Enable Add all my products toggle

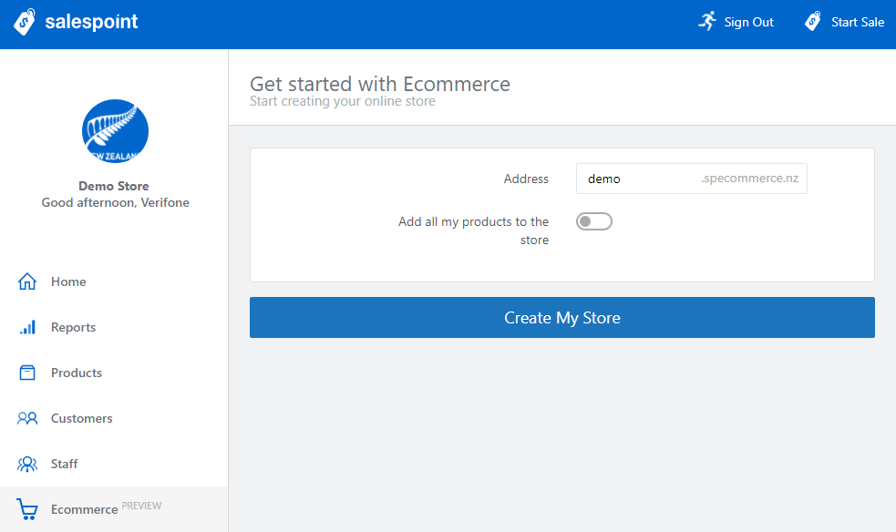click(x=593, y=221)
